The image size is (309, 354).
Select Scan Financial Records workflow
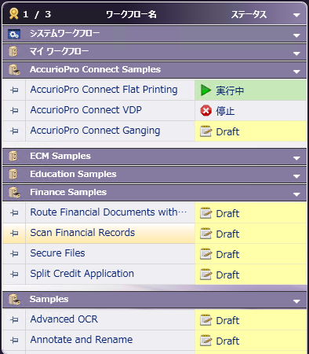(82, 233)
